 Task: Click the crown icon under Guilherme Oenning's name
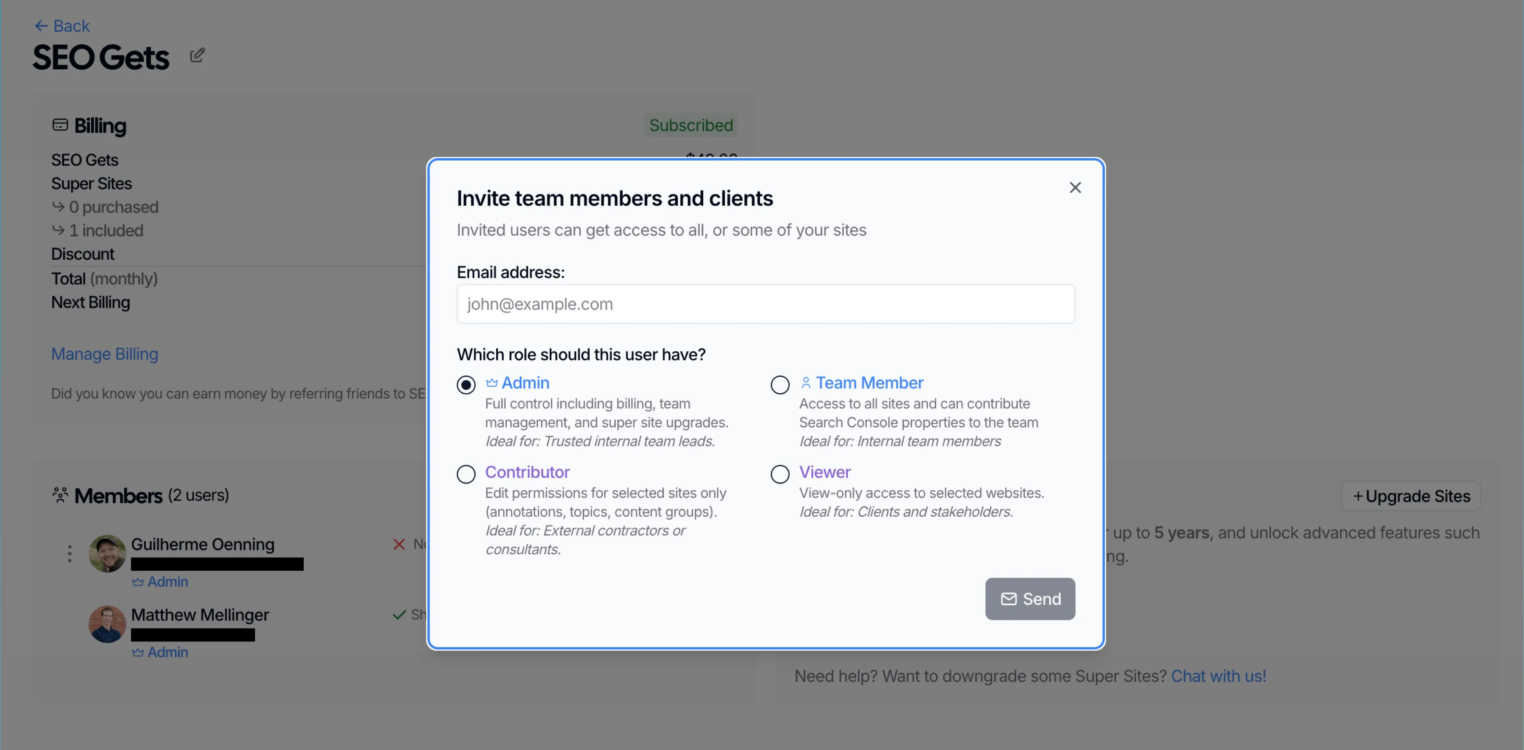click(138, 582)
